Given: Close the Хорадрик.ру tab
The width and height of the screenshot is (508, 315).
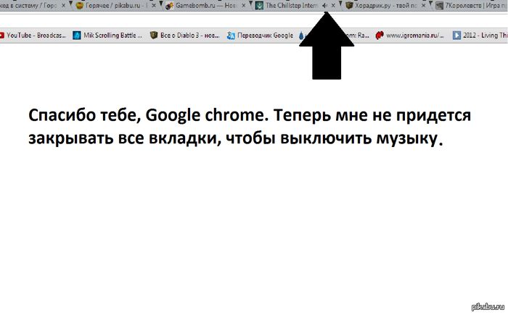Looking at the screenshot, I should [x=423, y=6].
